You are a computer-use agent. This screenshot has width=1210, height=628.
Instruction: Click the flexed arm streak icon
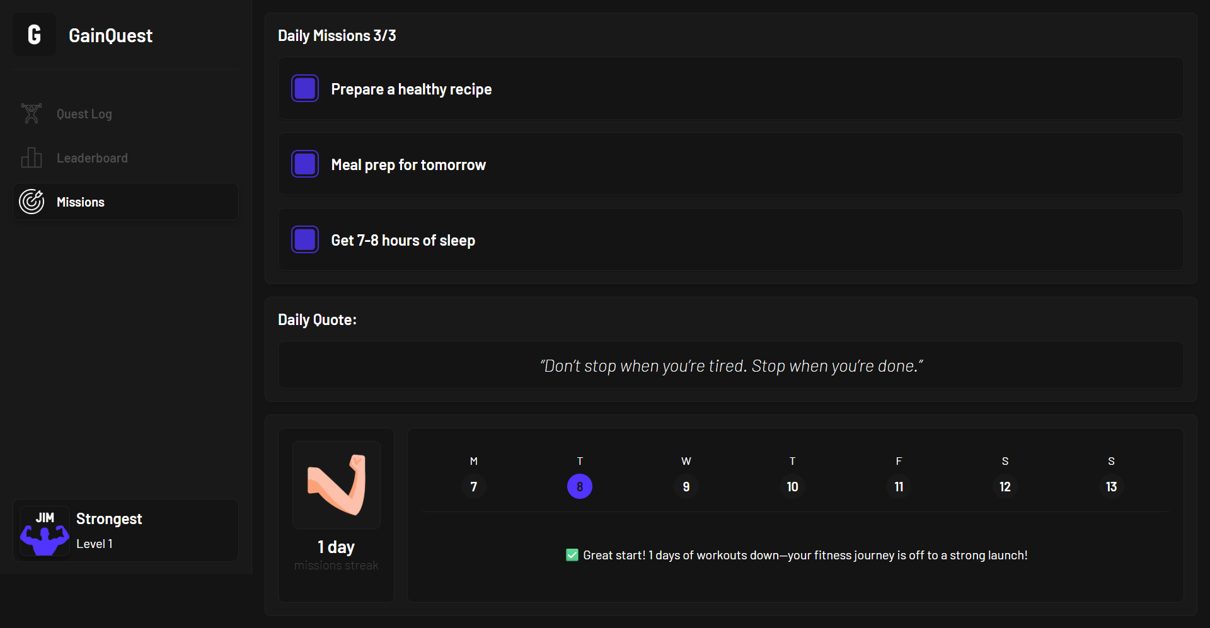337,485
